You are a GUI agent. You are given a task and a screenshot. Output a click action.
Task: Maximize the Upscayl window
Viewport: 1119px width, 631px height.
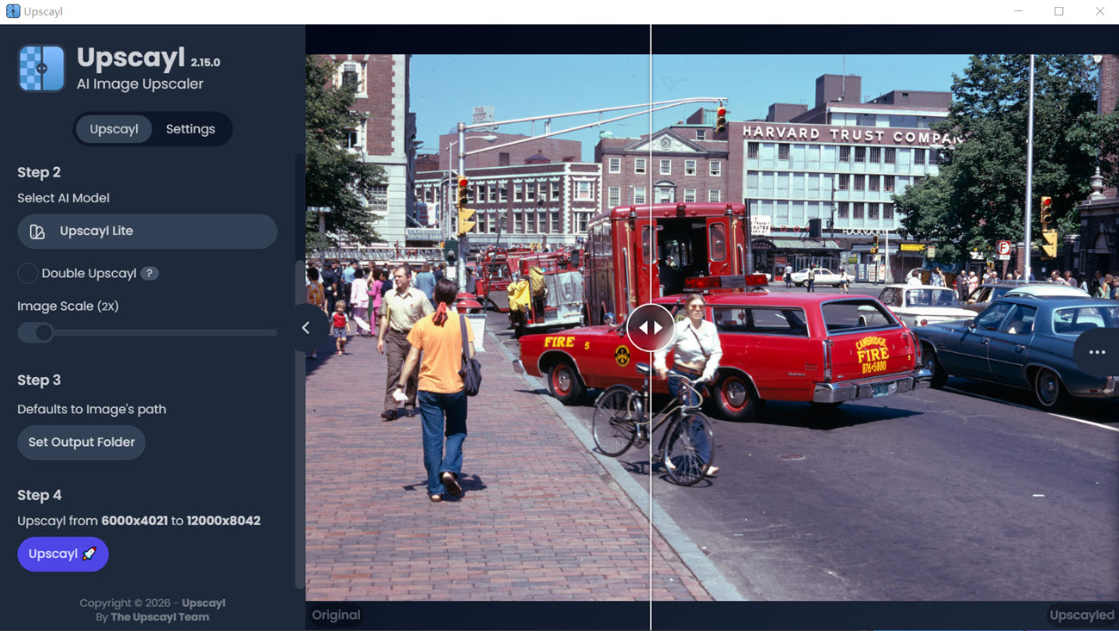(x=1059, y=11)
